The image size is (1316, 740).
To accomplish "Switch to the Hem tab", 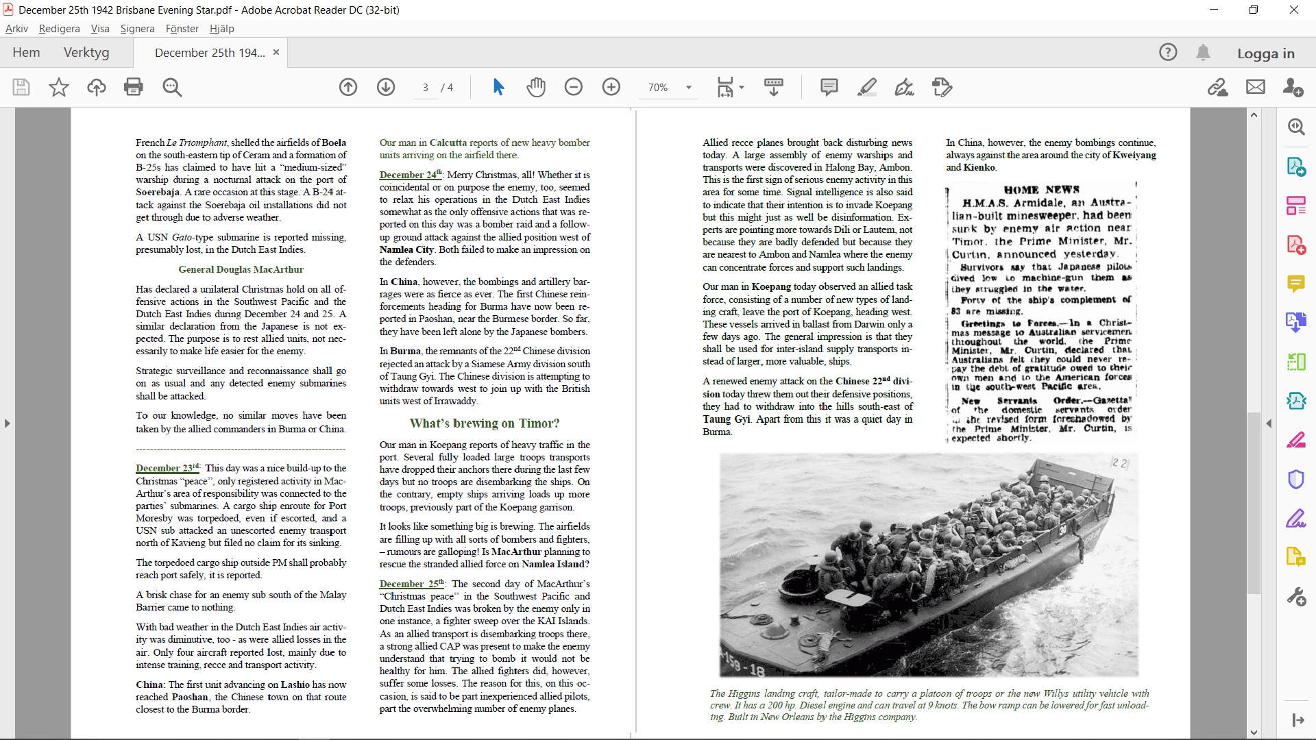I will tap(26, 53).
